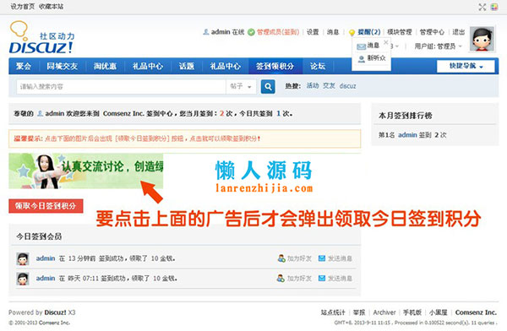Click the 新听众 entry in the reminder popup
Screen dimensions: 507x331
[376, 58]
